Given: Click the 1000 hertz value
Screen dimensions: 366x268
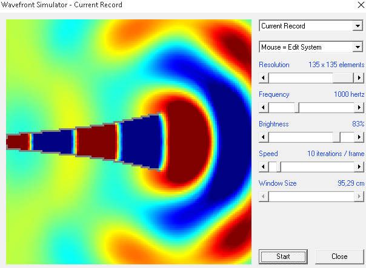Looking at the screenshot, I should click(x=349, y=94).
